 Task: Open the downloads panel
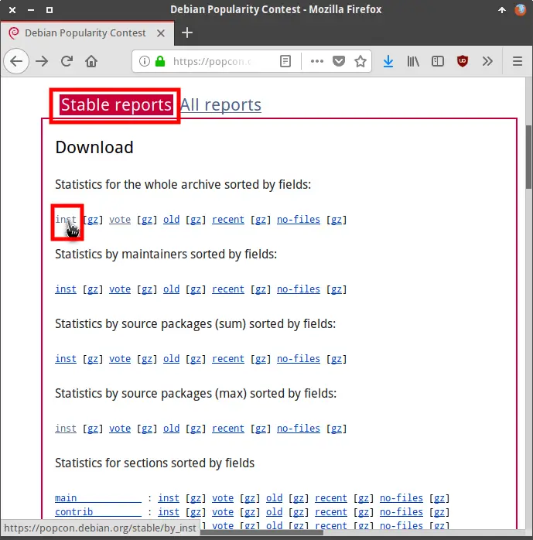point(388,62)
